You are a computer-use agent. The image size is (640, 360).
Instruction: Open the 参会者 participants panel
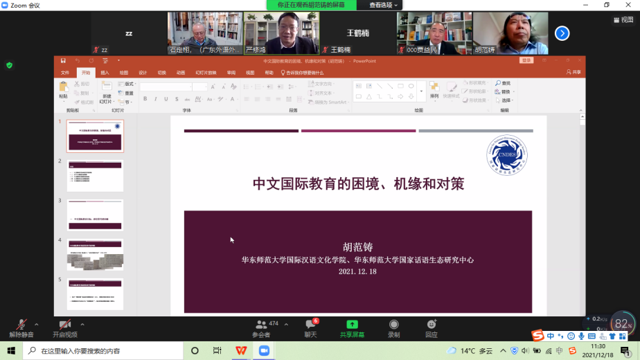pyautogui.click(x=261, y=327)
